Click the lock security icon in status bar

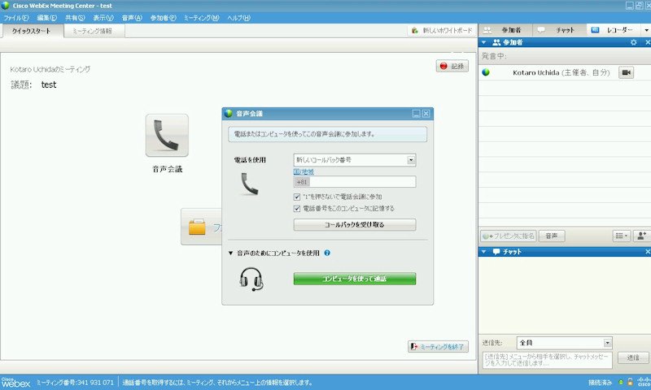pyautogui.click(x=630, y=382)
